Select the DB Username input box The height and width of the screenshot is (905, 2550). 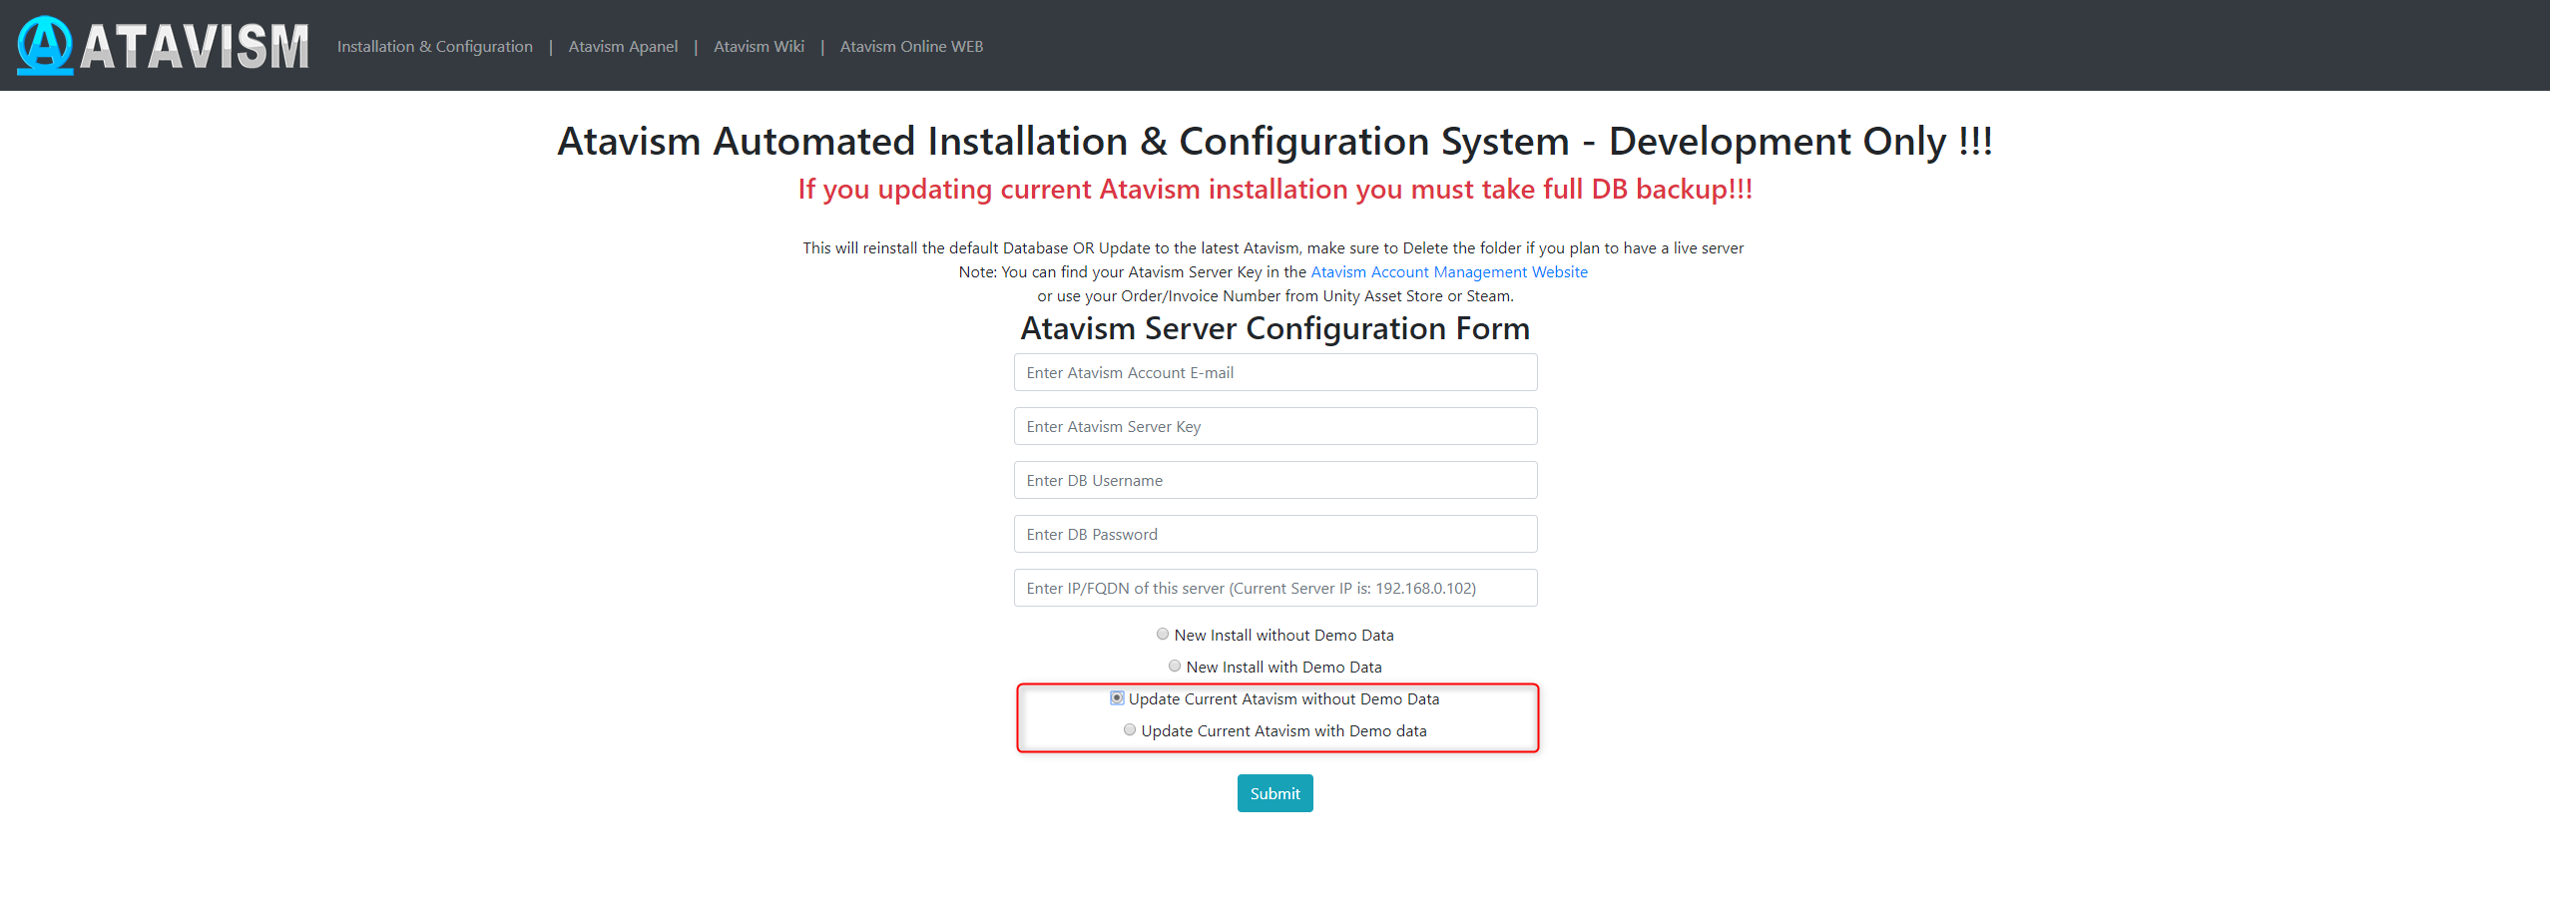pos(1275,481)
